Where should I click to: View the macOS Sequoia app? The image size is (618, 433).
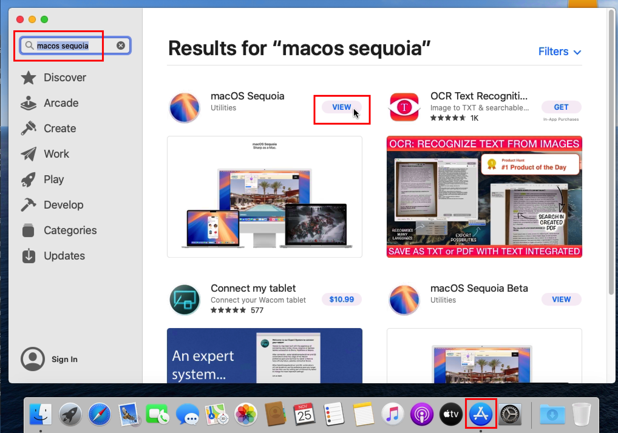pos(341,107)
